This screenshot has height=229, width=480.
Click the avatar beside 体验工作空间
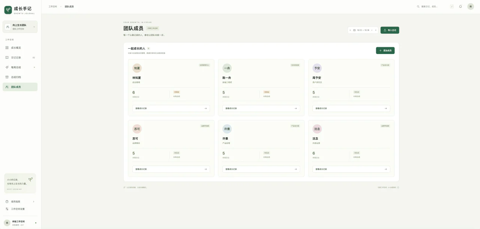click(7, 223)
